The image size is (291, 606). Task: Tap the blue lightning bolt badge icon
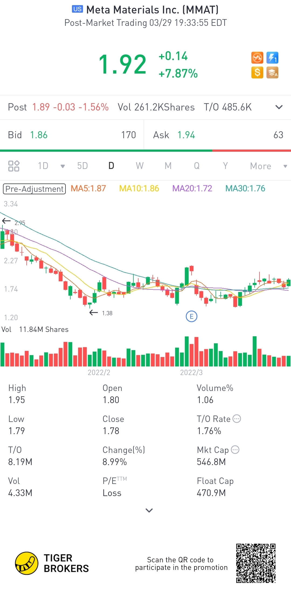point(272,58)
